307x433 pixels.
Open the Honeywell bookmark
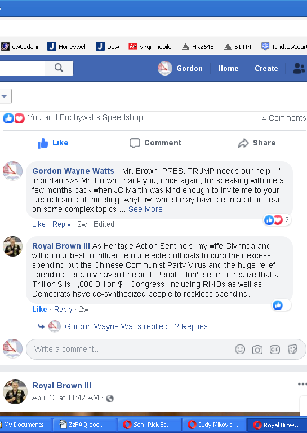tap(67, 47)
